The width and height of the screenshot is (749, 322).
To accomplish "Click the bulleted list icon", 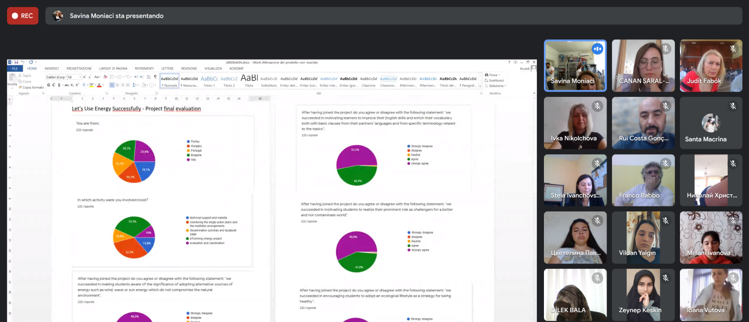I will click(x=112, y=77).
